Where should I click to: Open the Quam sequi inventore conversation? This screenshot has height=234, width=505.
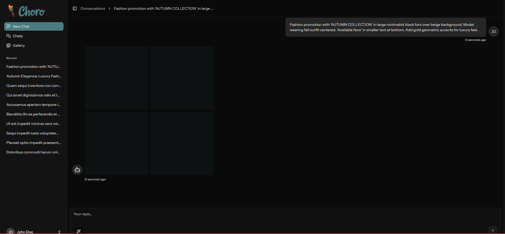coord(34,86)
